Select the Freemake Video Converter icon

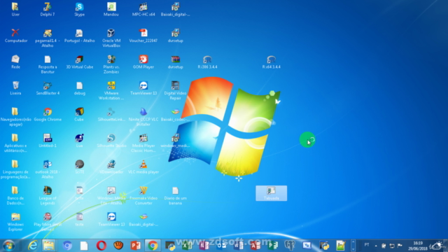coord(143,195)
